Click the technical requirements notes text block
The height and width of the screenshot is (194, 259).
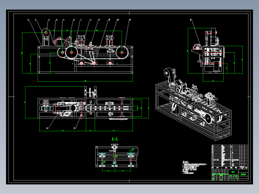194,167
